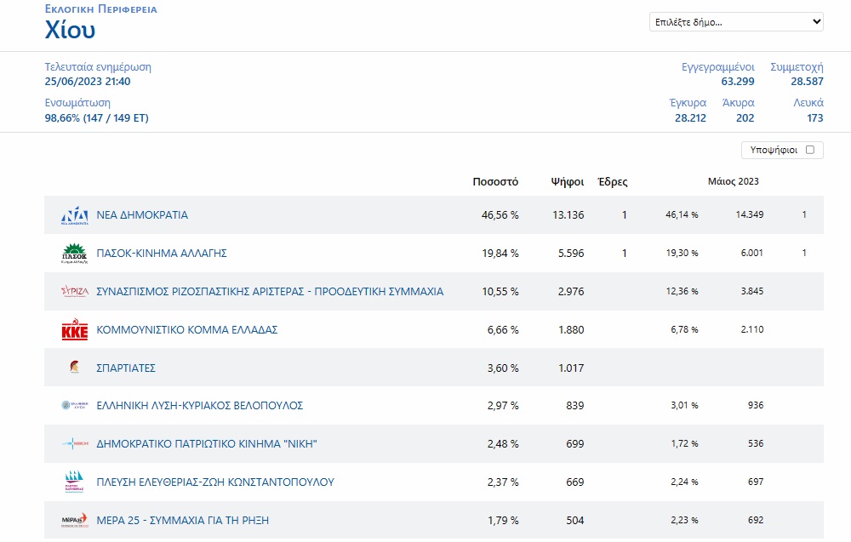Screen dimensions: 851x542
Task: Click the Σπαρτιάτες helmet logo
Action: tap(74, 368)
